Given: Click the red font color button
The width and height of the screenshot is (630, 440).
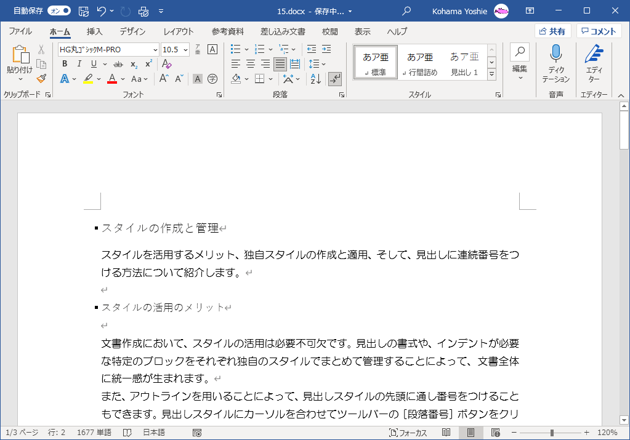Looking at the screenshot, I should click(x=112, y=79).
